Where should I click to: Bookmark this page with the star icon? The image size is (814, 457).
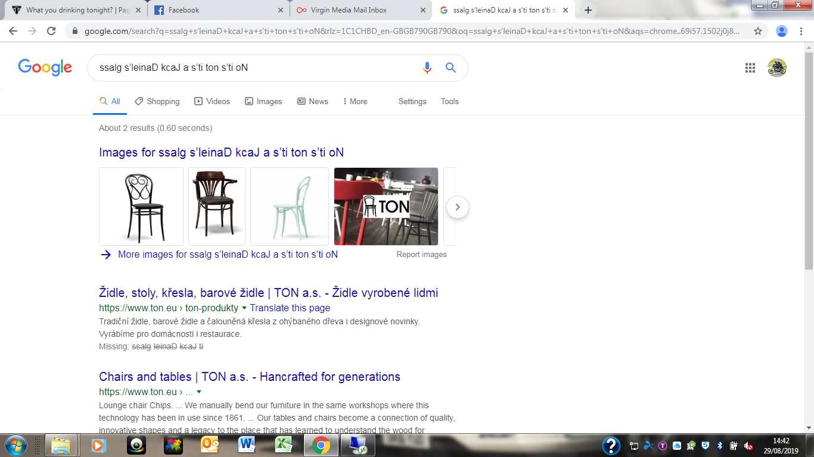(x=758, y=31)
